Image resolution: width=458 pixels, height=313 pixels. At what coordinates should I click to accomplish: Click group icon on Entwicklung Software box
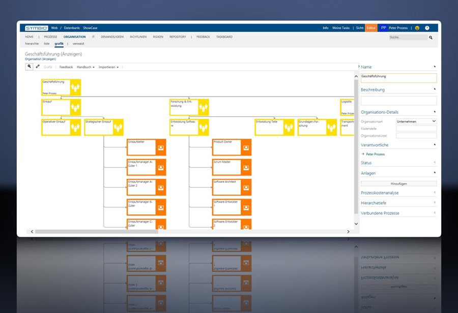pos(203,127)
